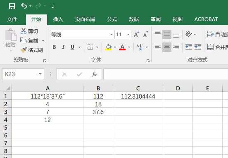This screenshot has width=228, height=158.
Task: Click the 自动换行 wrap text button
Action: (217, 34)
